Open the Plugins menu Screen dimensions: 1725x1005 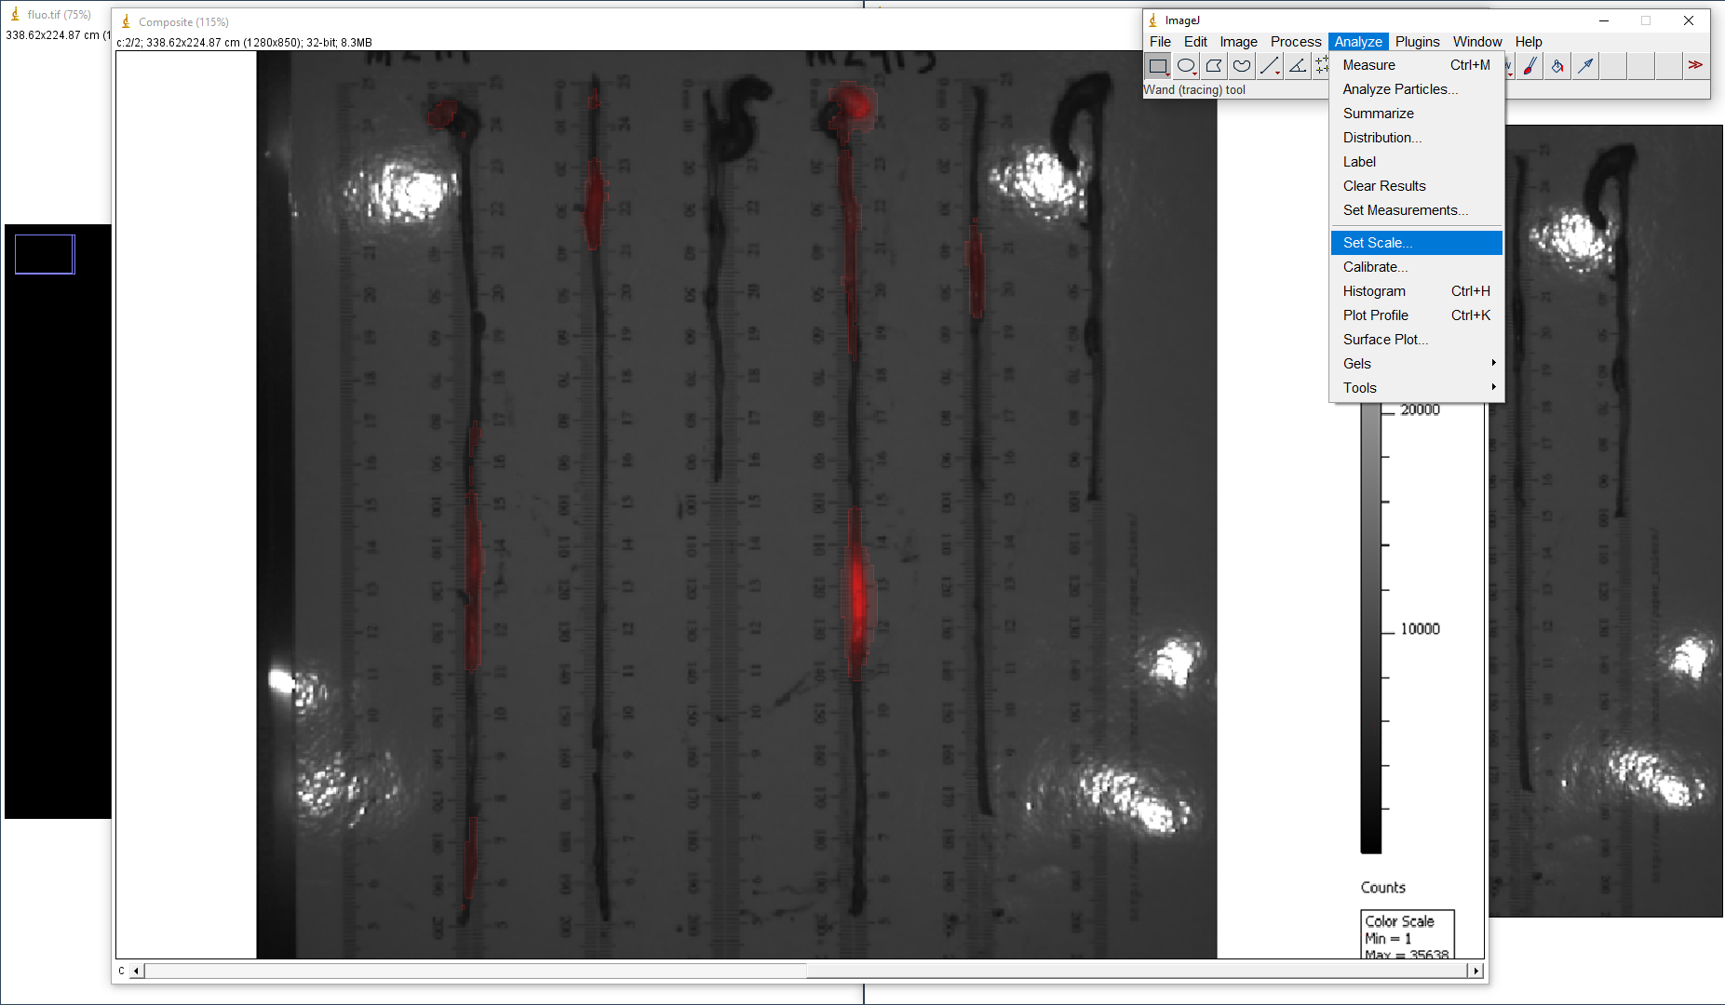1417,42
